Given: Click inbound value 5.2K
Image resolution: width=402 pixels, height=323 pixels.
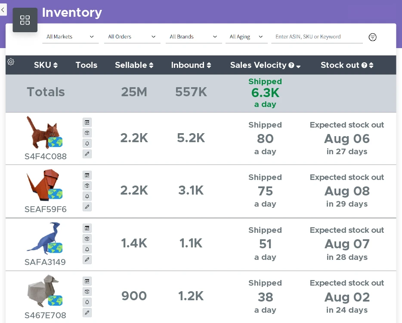Looking at the screenshot, I should coord(191,138).
